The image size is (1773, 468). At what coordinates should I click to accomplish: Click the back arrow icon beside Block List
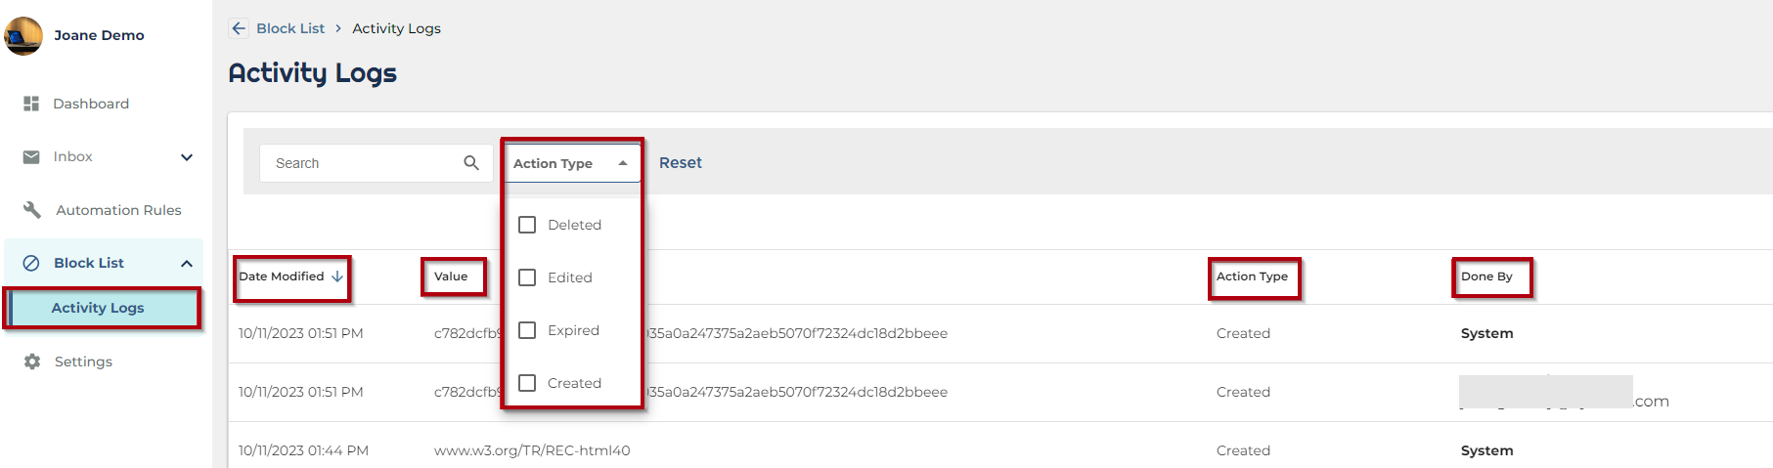239,28
